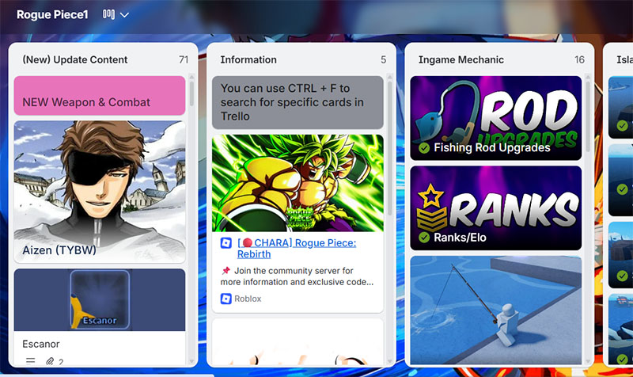The image size is (633, 377).
Task: Click the Update Content list scrollbar
Action: coord(191,94)
